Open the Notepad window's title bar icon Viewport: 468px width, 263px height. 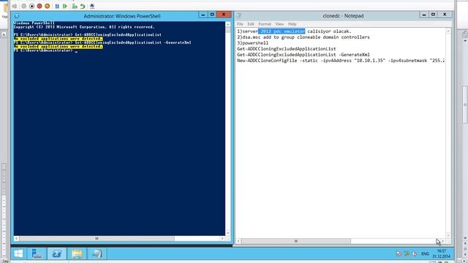[239, 16]
